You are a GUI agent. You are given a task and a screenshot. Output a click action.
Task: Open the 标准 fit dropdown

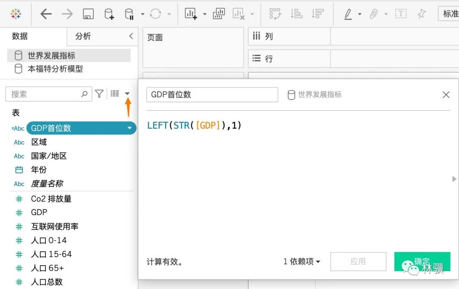pyautogui.click(x=448, y=14)
